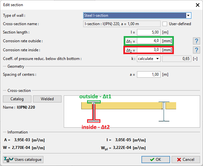Click the red-outlined inside flange in diagram
203x166 pixels.
(94, 121)
